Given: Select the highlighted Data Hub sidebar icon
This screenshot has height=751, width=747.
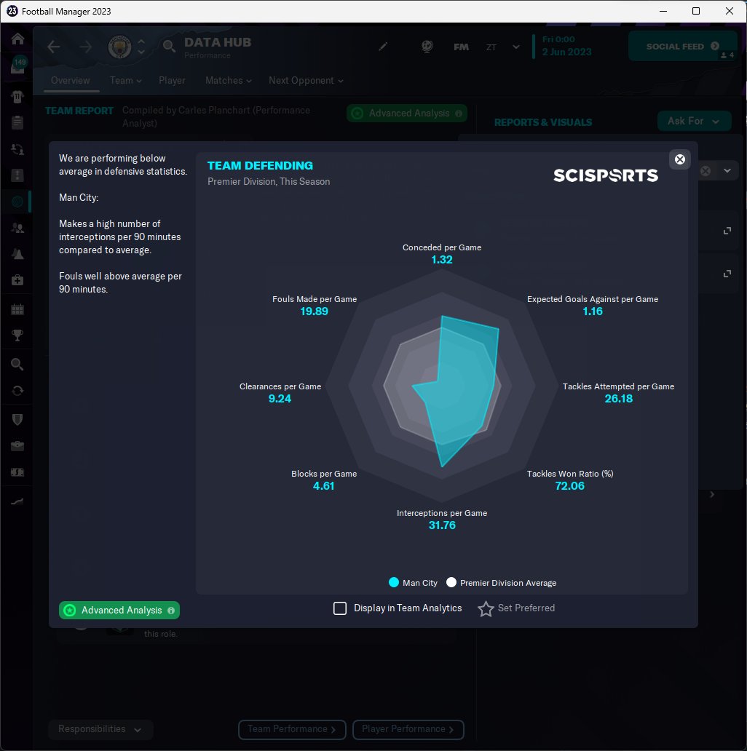Looking at the screenshot, I should click(17, 202).
